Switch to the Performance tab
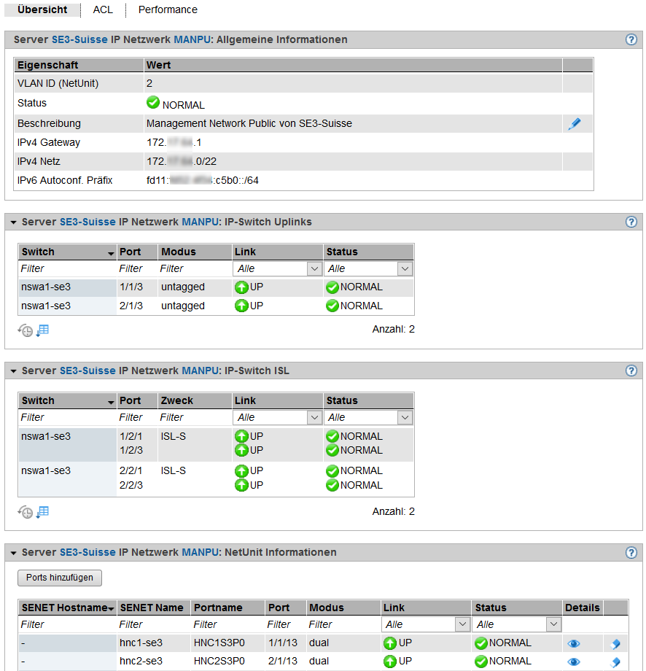This screenshot has height=671, width=646. pos(168,10)
